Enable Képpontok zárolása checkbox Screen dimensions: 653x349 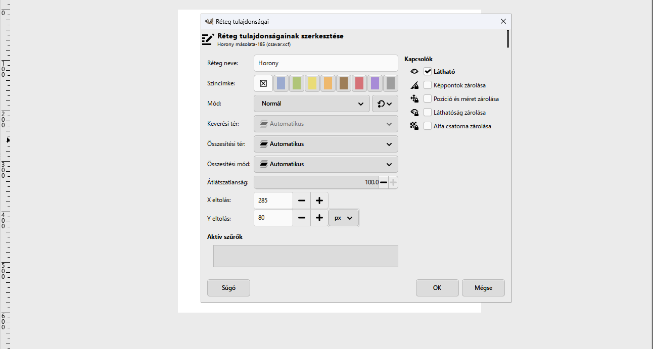(x=428, y=85)
